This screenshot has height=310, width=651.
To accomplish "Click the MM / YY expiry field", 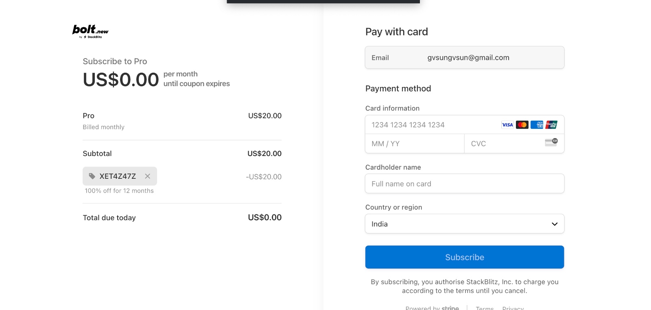I will pos(414,144).
